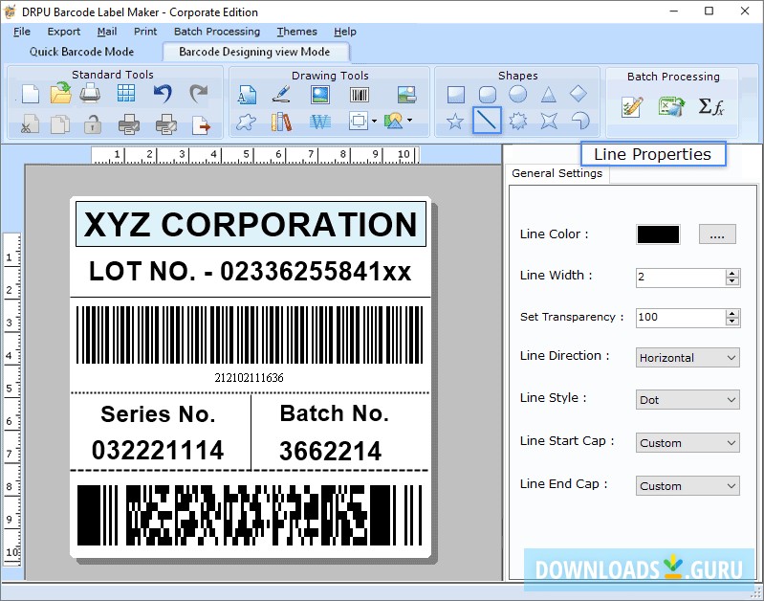Select the Line shape tool
Screen dimensions: 764x601
coord(487,120)
